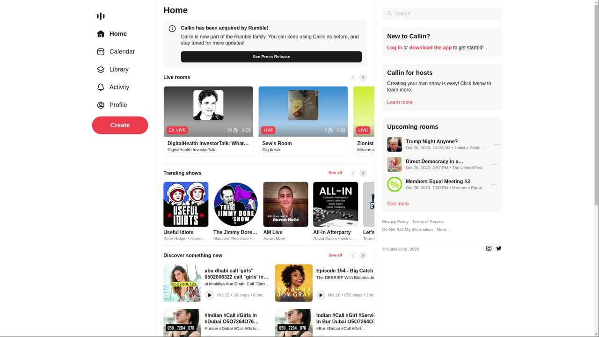
Task: Click the Callin logo icon
Action: coord(101,16)
